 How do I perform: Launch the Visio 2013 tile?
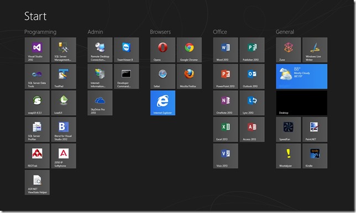(226, 156)
